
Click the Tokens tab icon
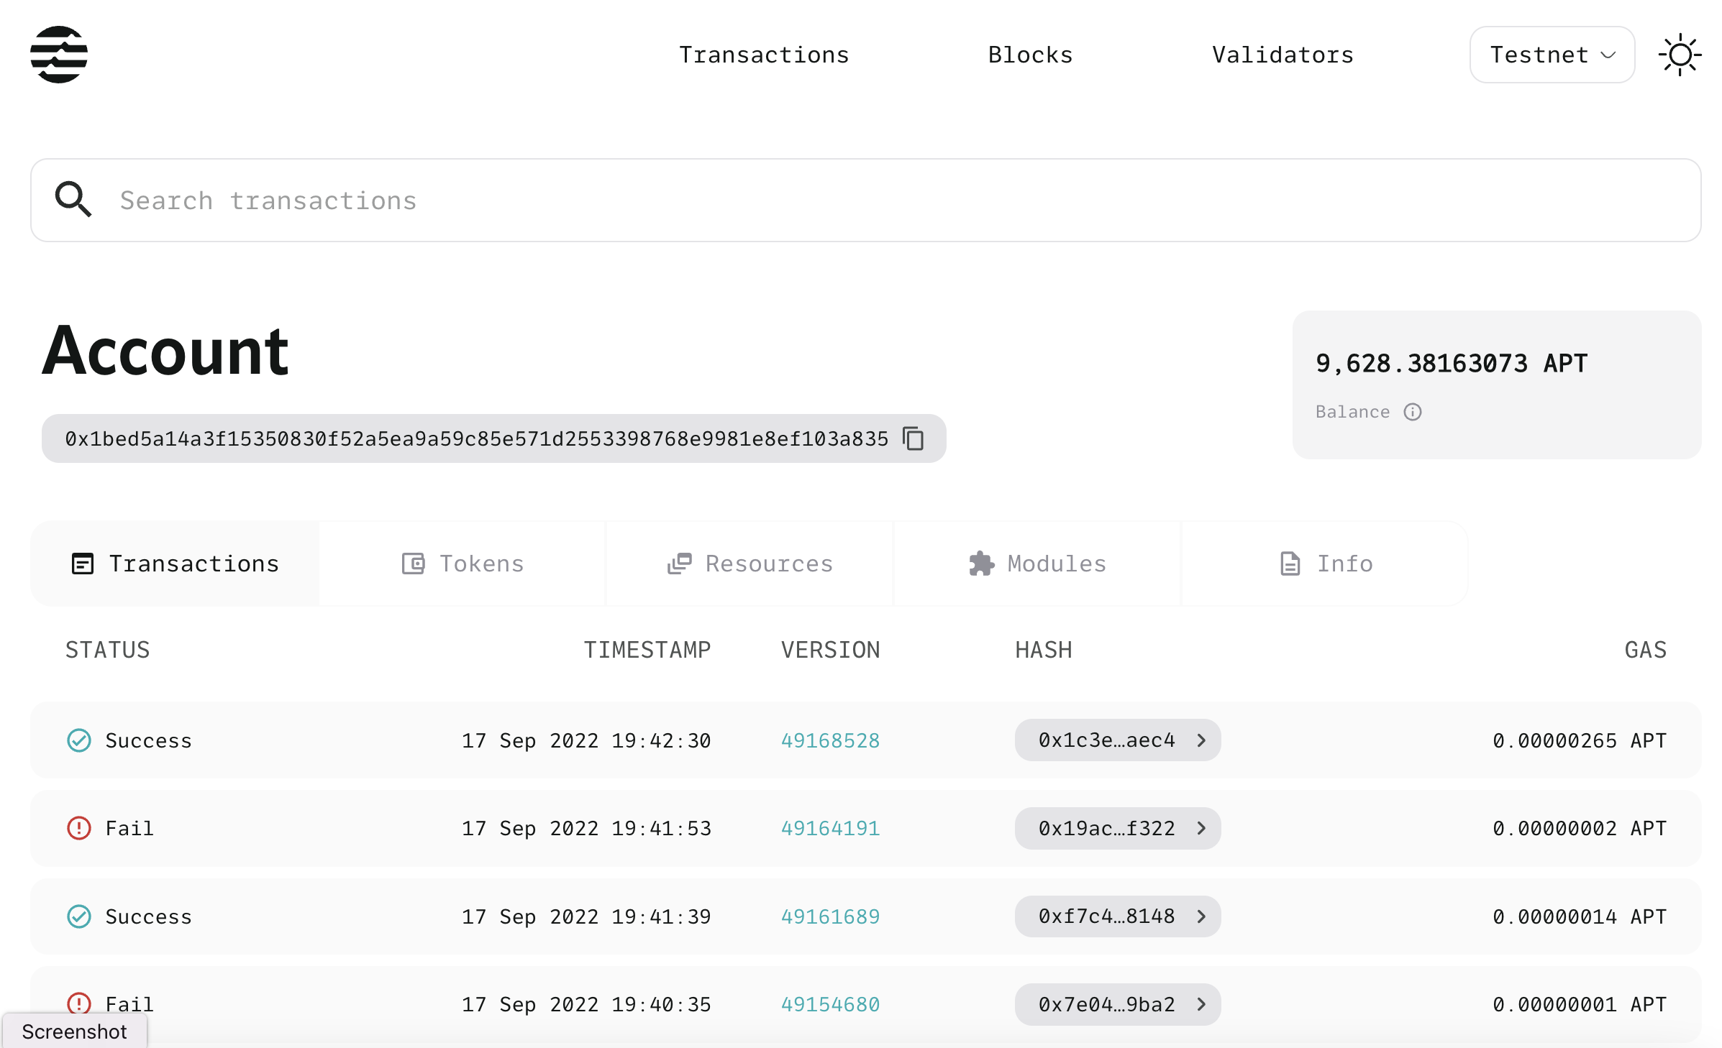click(x=414, y=563)
